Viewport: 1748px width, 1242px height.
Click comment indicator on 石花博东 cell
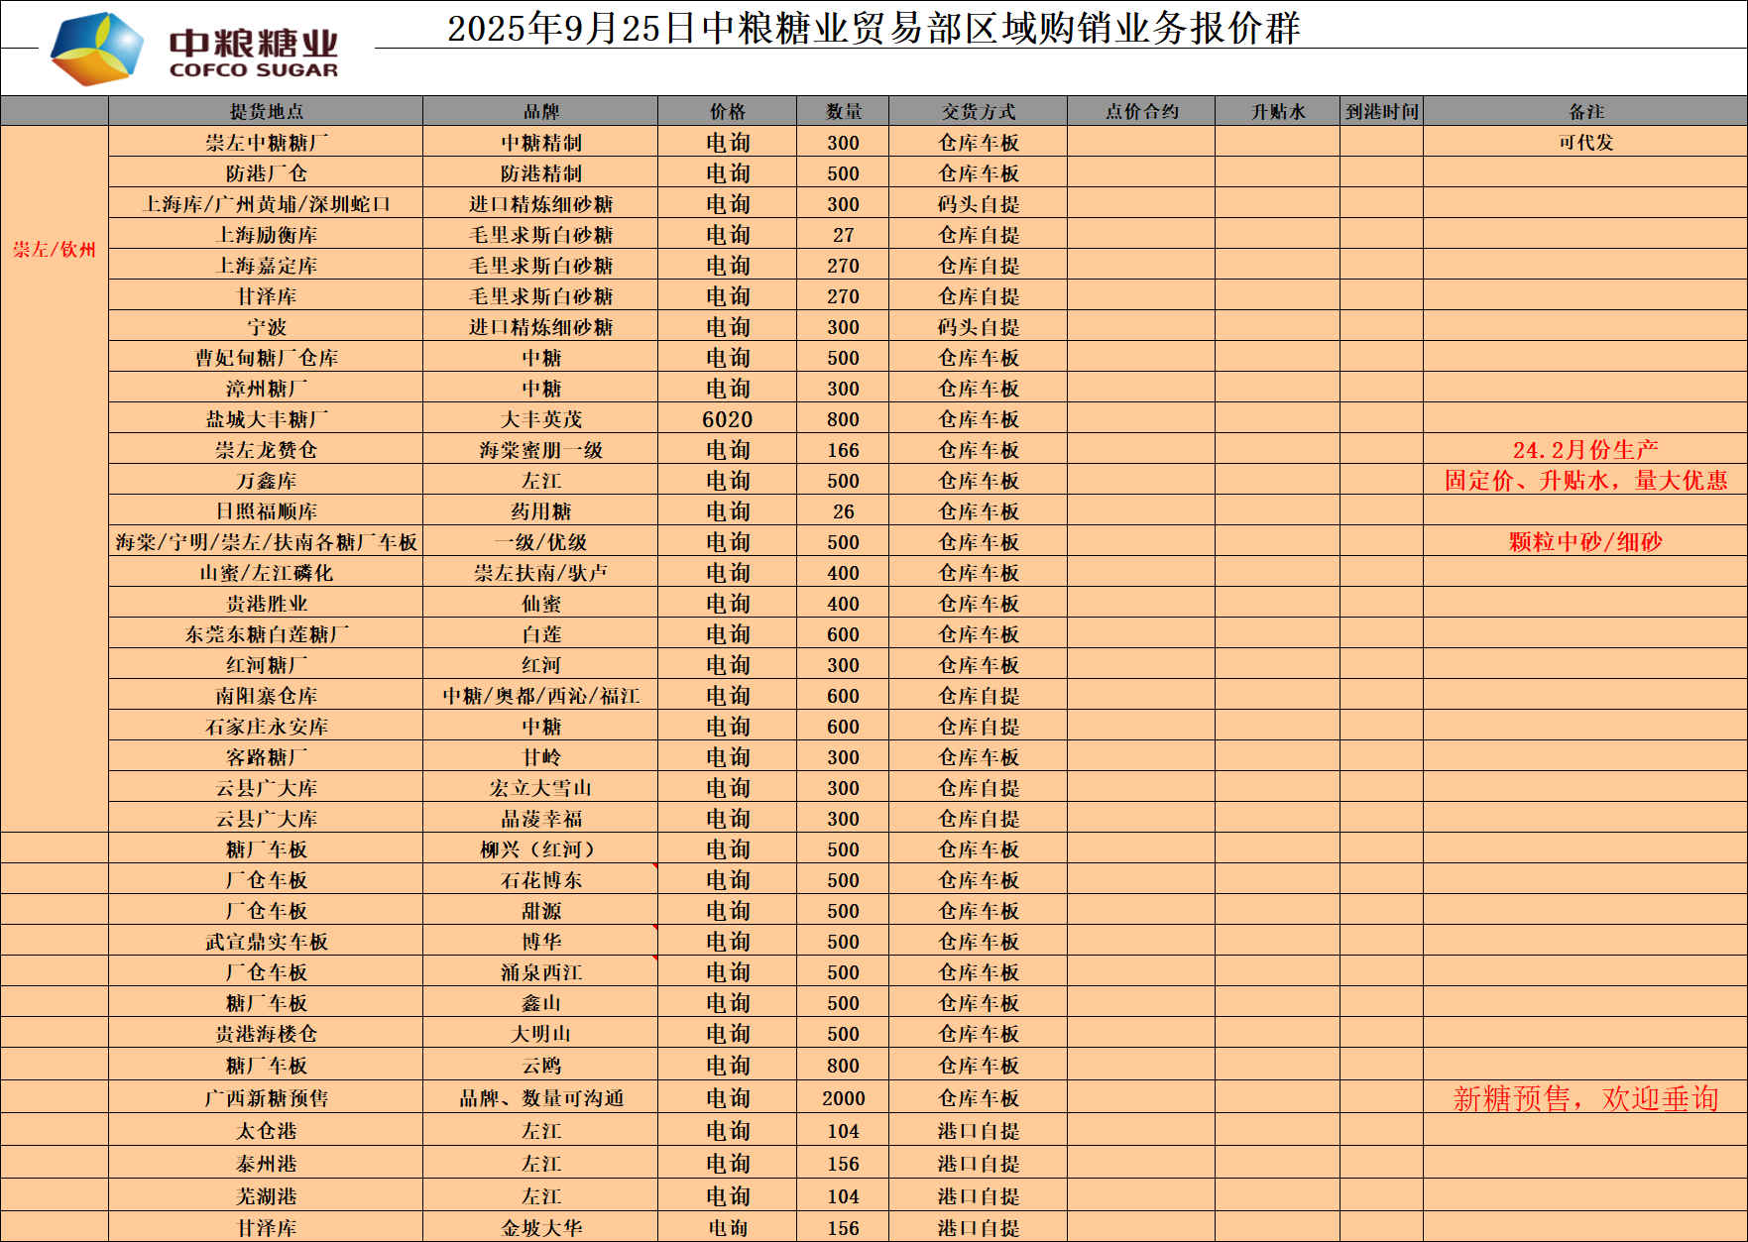(654, 867)
